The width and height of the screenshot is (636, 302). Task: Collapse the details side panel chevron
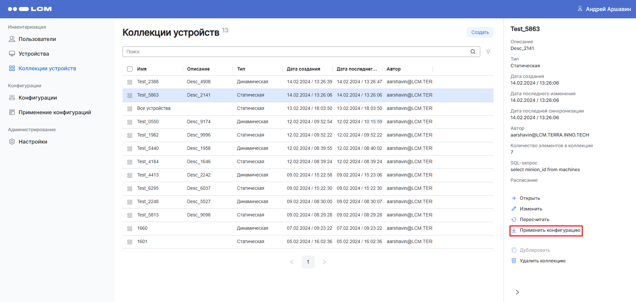[517, 292]
